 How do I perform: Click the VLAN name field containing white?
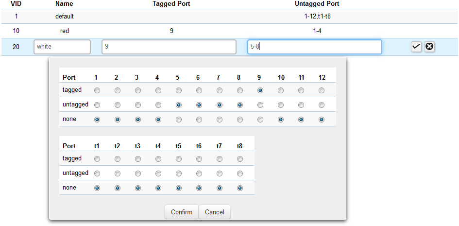click(x=62, y=47)
